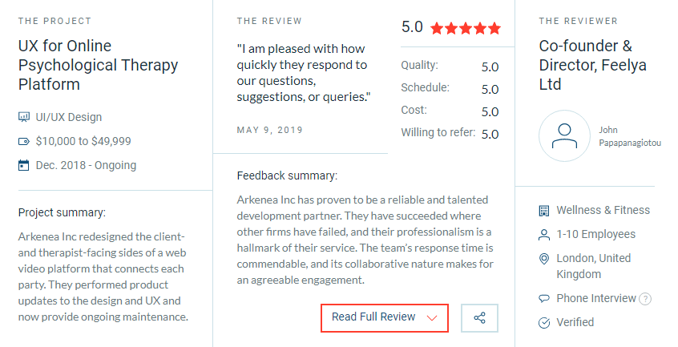Click the 1-10 Employees person icon
The image size is (678, 347).
[544, 235]
